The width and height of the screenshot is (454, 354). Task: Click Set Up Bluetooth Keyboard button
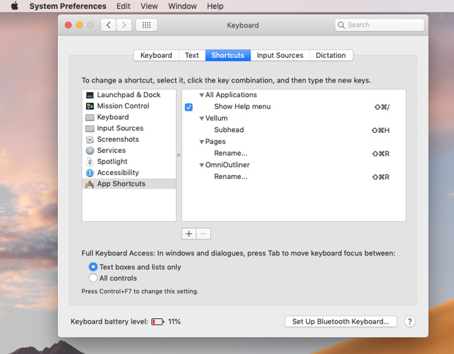point(340,322)
